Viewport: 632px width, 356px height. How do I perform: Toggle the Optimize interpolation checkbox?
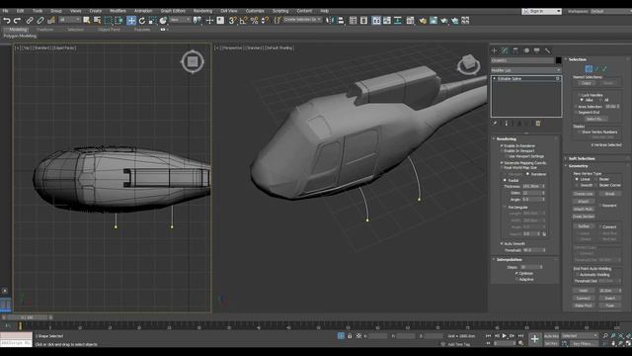coord(517,273)
